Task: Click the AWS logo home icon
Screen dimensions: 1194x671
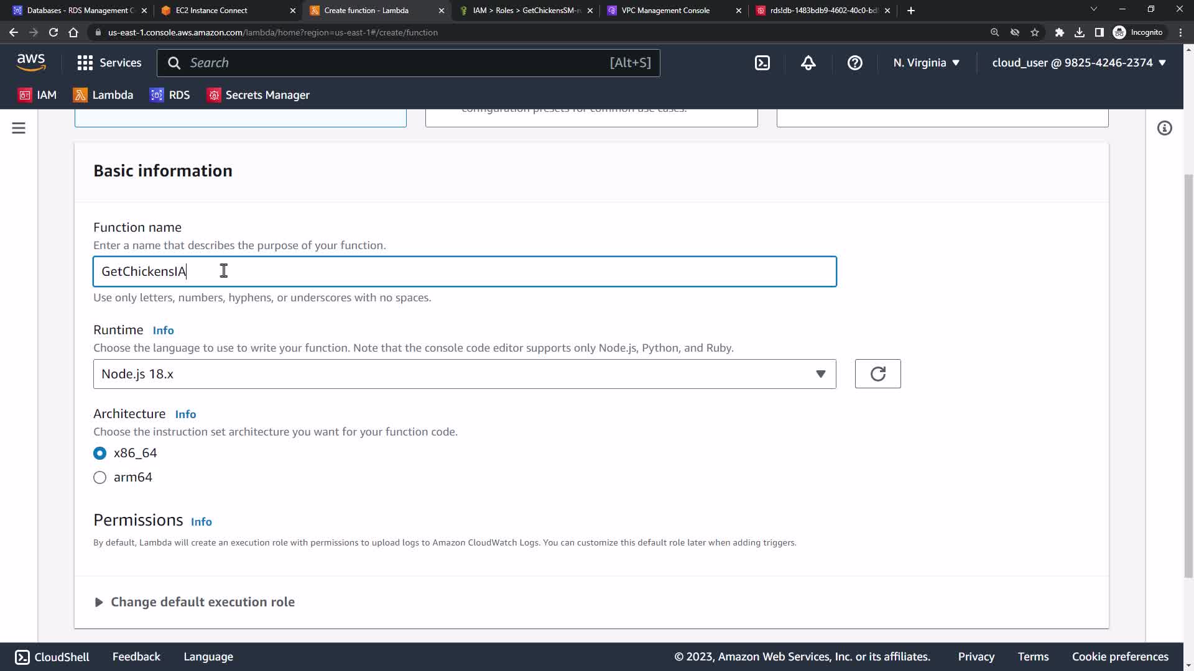Action: pos(31,62)
